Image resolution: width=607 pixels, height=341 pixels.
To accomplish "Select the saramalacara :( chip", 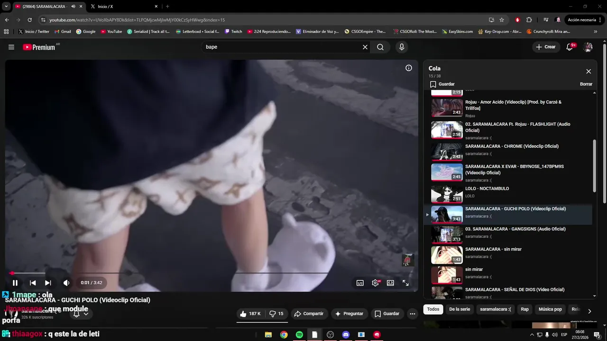I will (496, 309).
